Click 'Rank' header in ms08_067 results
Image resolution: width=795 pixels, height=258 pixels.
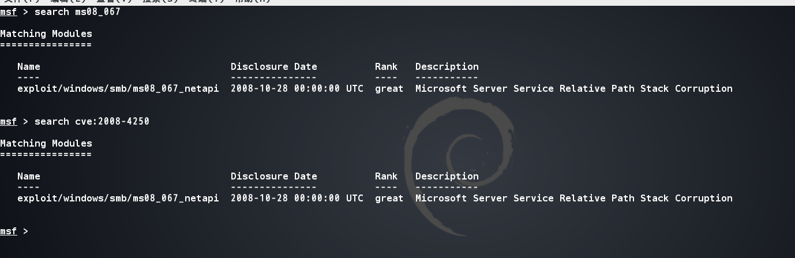[x=386, y=66]
